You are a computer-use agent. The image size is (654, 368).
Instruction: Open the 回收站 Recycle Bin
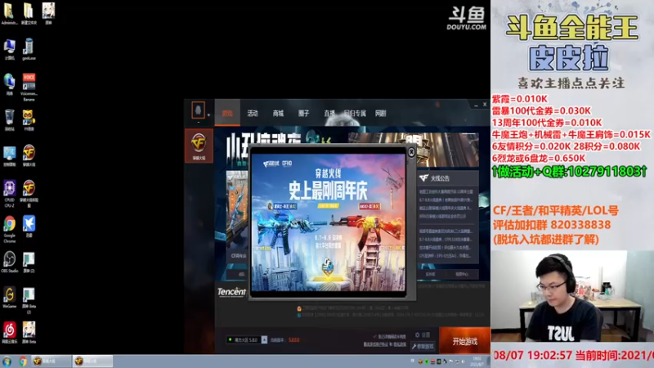(9, 120)
